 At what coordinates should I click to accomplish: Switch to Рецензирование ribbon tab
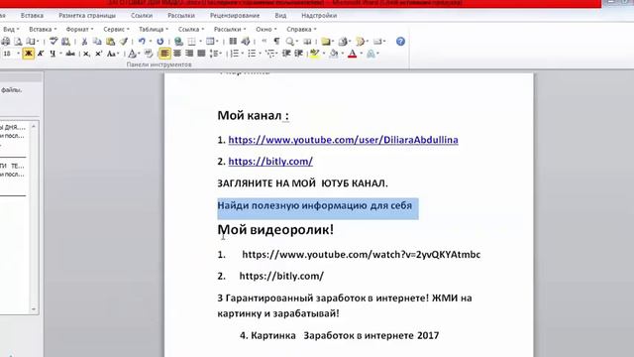point(235,16)
